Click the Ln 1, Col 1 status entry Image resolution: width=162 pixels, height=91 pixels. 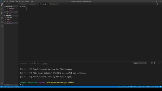[120, 87]
